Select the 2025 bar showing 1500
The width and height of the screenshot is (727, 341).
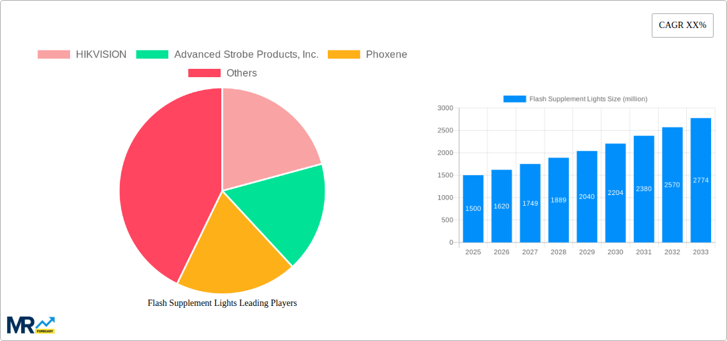pos(473,208)
